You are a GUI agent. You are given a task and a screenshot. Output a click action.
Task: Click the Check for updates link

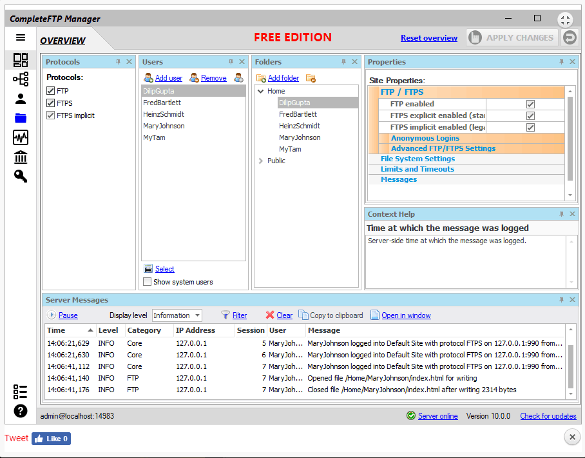point(548,416)
